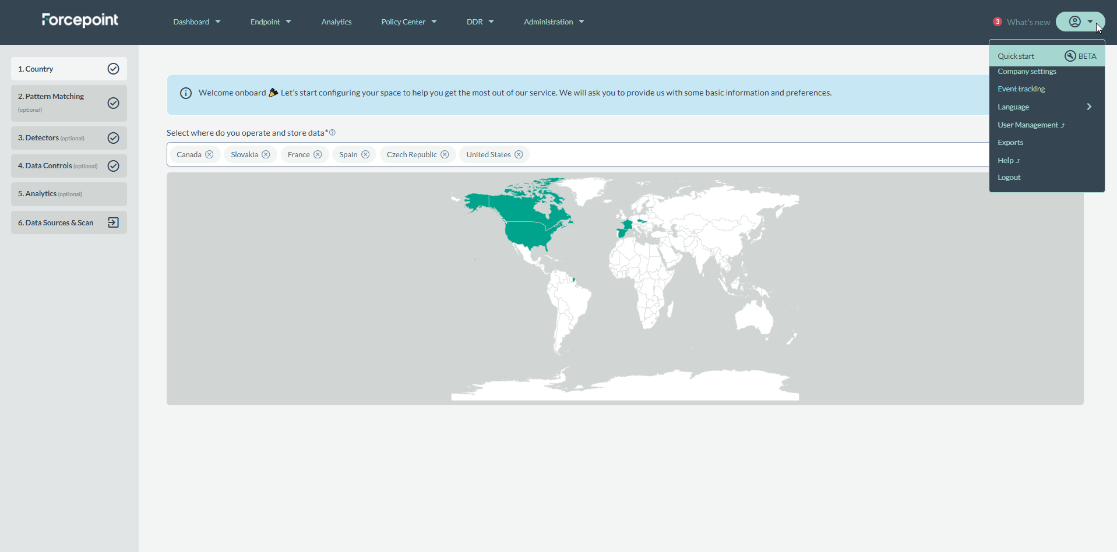Remove the Canada country chip
1117x552 pixels.
209,154
